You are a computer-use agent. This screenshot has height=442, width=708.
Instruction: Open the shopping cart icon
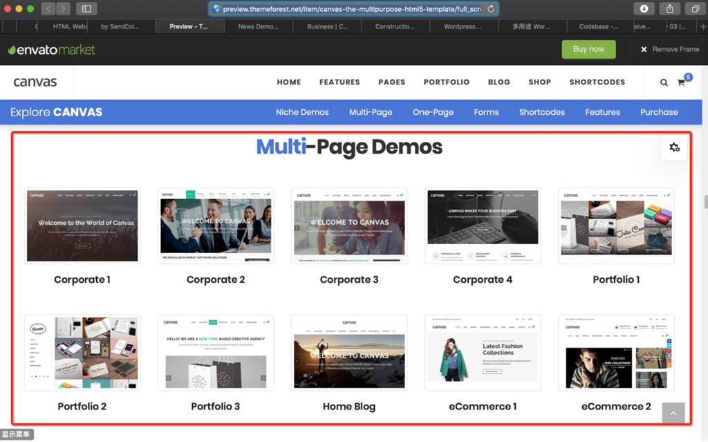pos(681,82)
